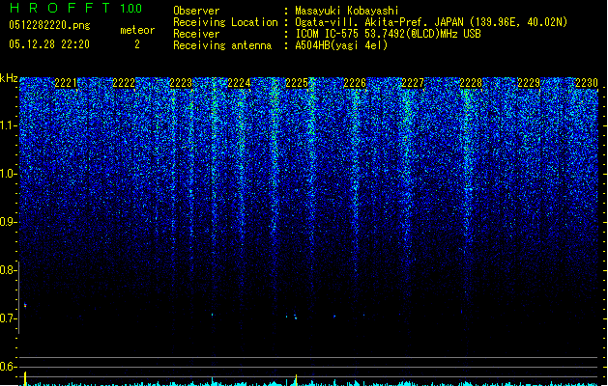The height and width of the screenshot is (386, 608).
Task: Select time marker 2221
Action: 66,83
